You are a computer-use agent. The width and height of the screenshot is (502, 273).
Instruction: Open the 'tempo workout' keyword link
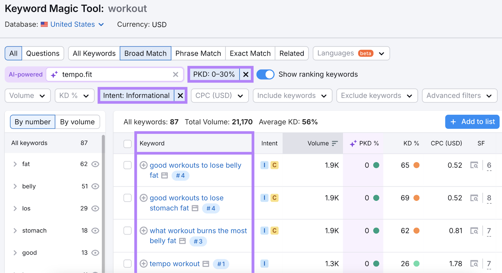174,264
